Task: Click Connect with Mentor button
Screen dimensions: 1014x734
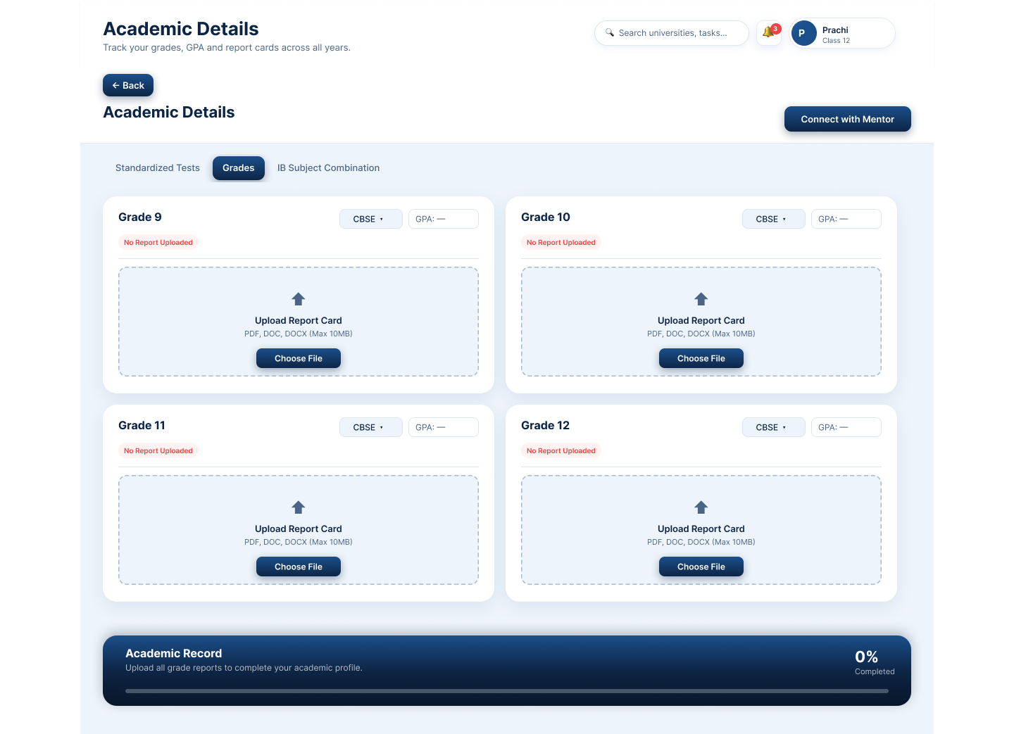Action: [x=848, y=119]
